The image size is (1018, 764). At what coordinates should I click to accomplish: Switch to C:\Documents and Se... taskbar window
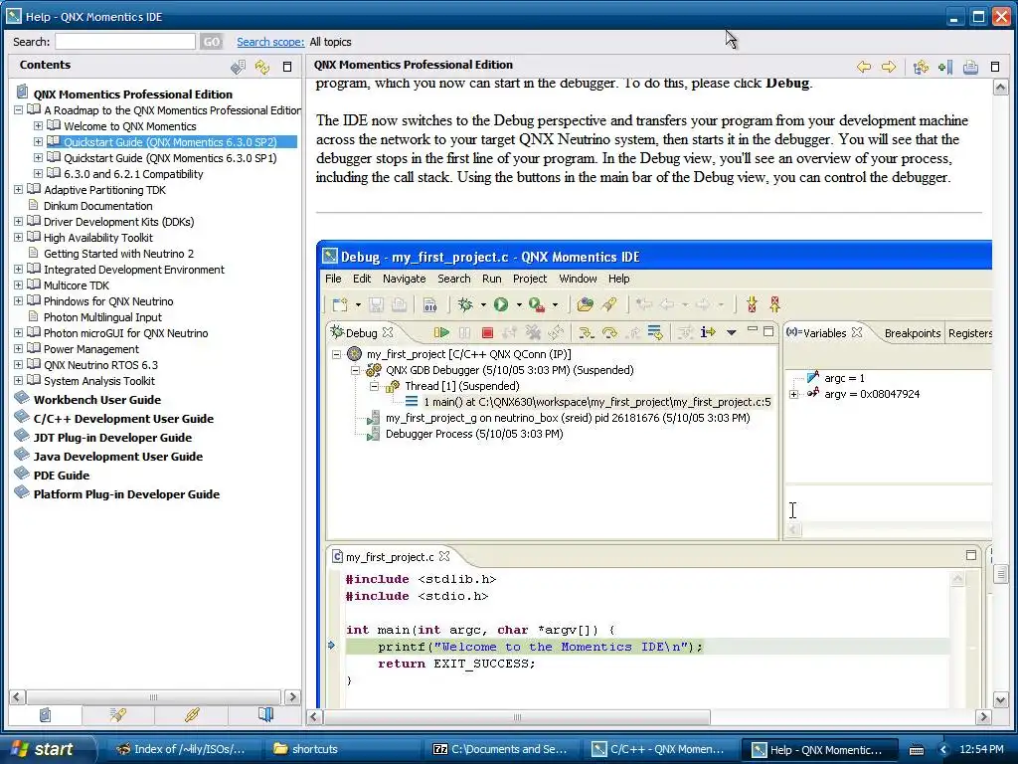tap(502, 749)
